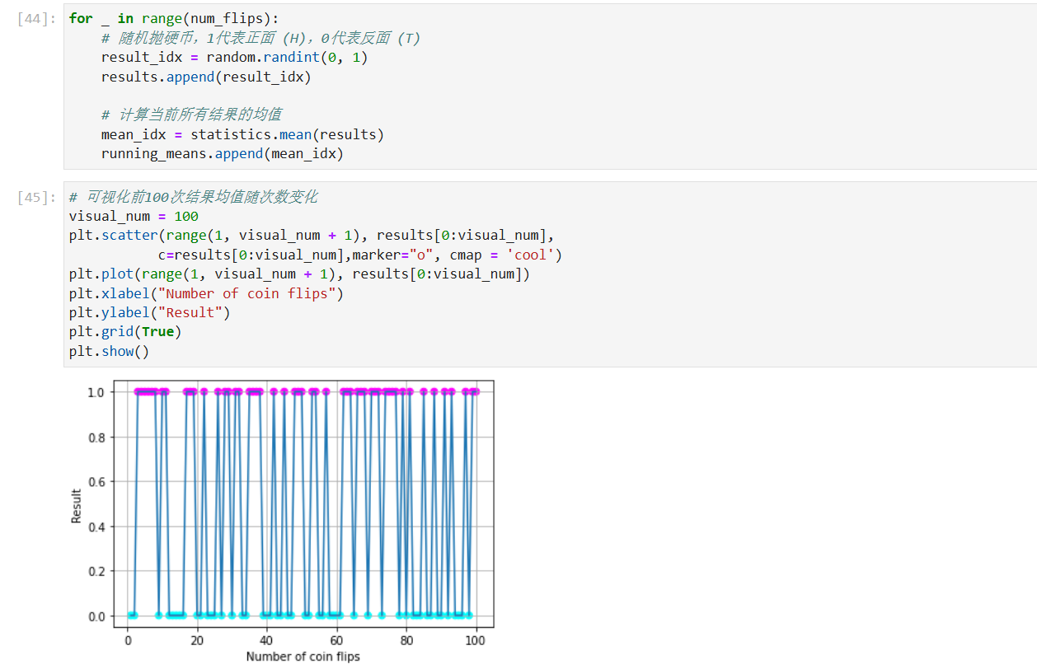
Task: Click line 'plt.show()'
Action: [110, 352]
